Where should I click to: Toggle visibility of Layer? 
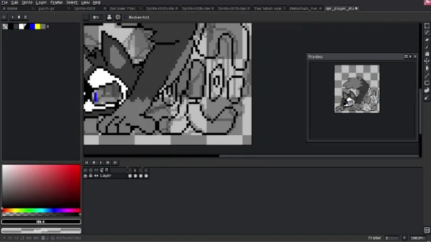85,176
